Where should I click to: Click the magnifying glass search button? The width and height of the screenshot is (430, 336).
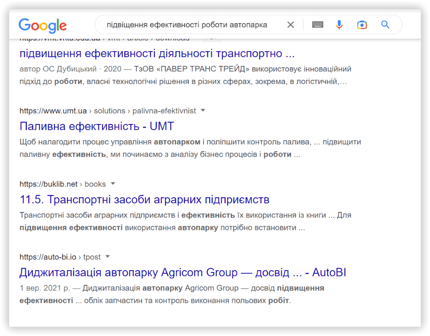click(x=385, y=24)
